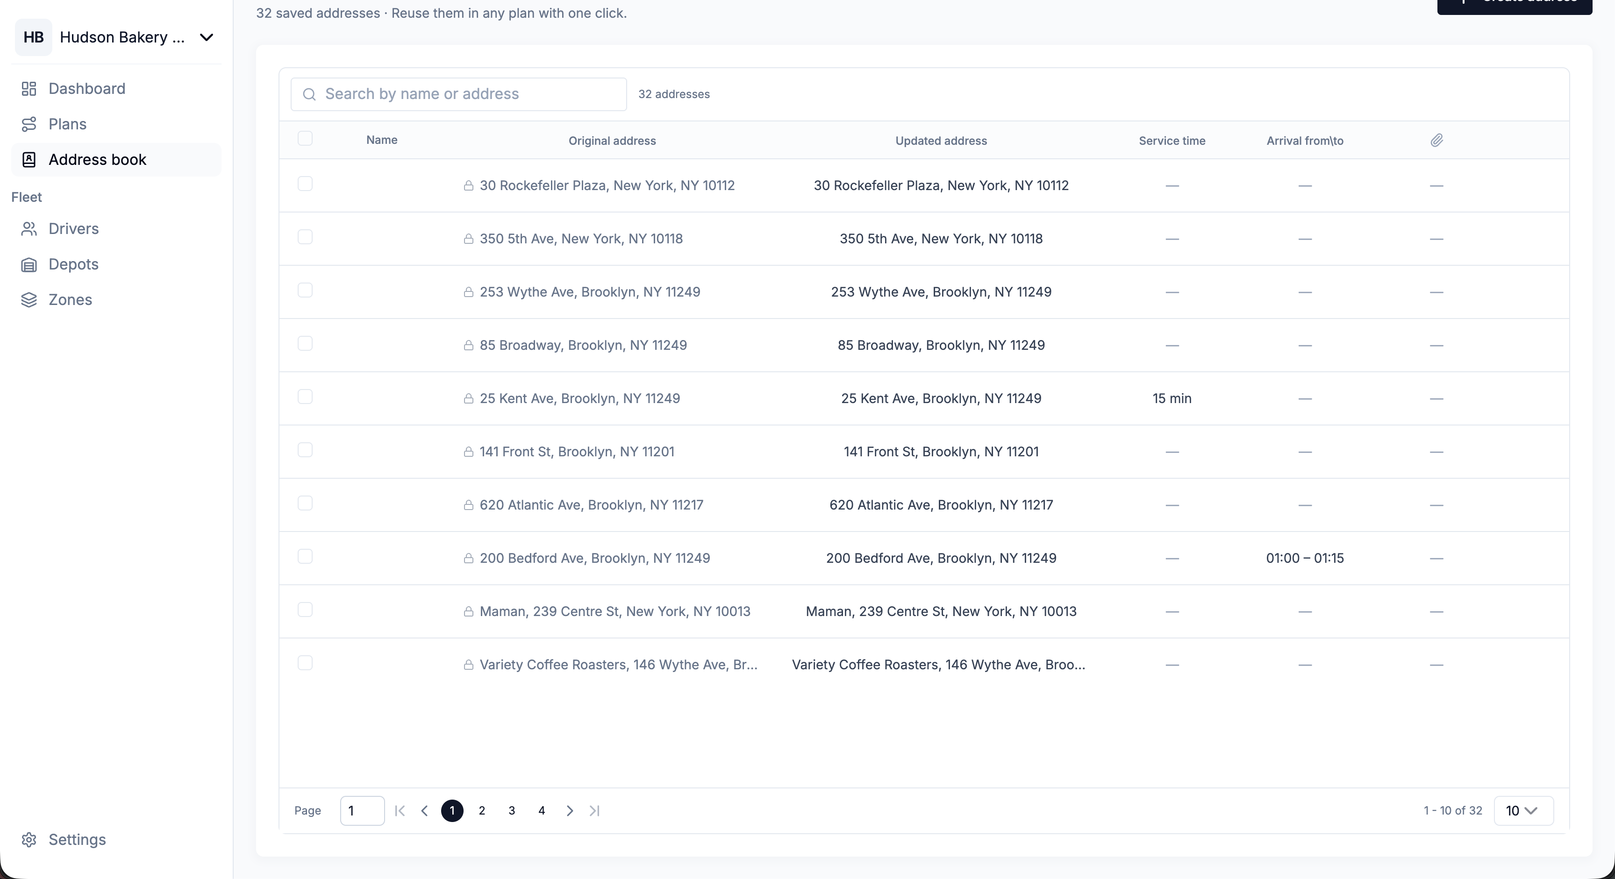Click updated address 620 Atlantic Ave, Brooklyn

[x=941, y=505]
